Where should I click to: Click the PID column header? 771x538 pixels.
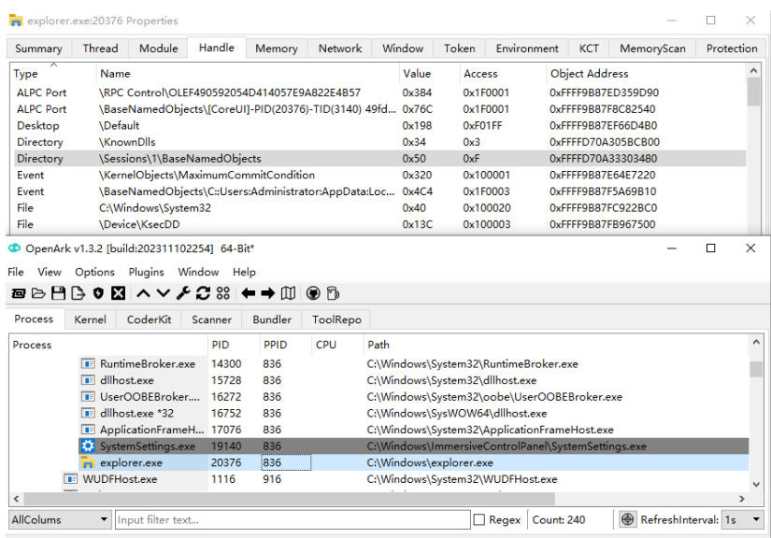(221, 345)
